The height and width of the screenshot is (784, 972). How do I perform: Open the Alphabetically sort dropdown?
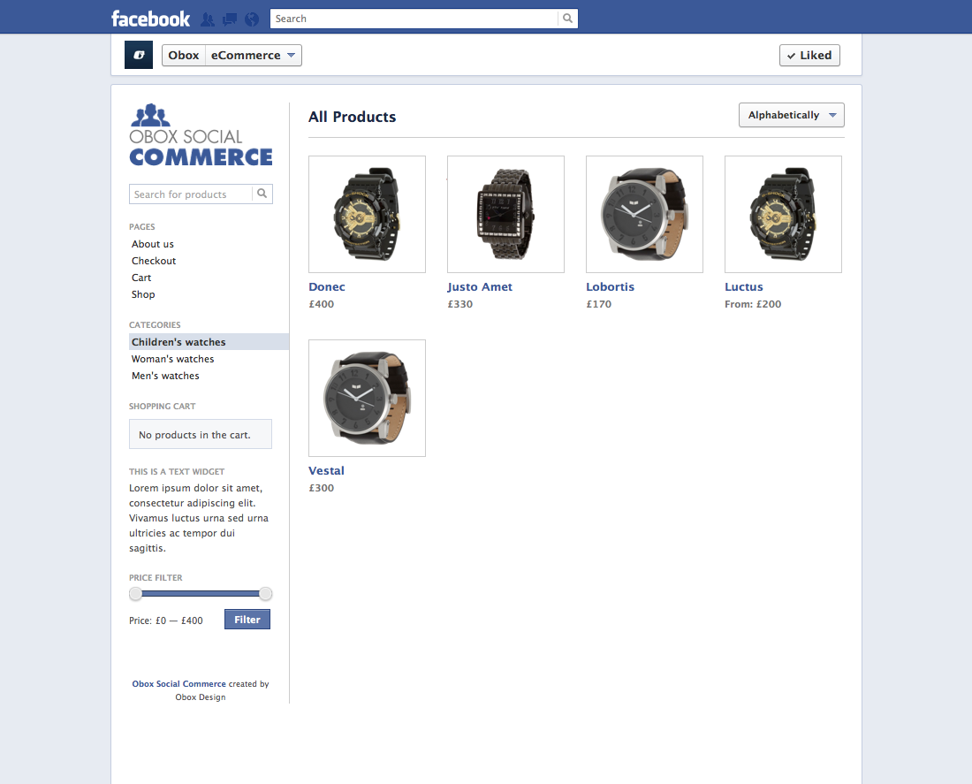click(791, 115)
